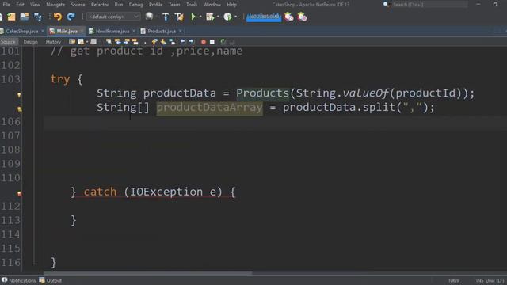Screen dimensions: 507x285
Task: Click the highlighted productDataArray variable
Action: coord(209,108)
